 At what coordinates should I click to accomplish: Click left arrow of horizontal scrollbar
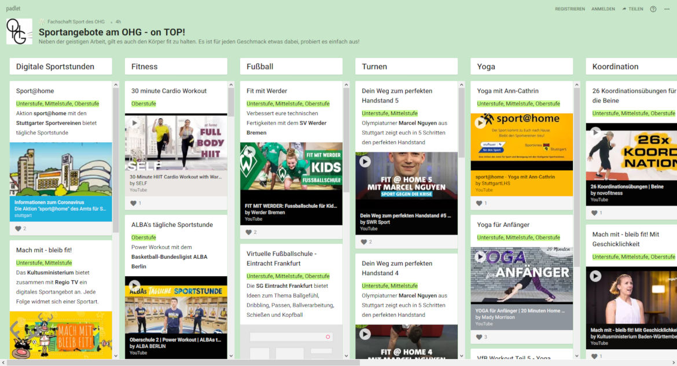click(3, 363)
